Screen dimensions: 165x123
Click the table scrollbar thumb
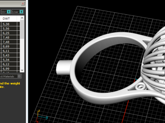tap(22, 29)
